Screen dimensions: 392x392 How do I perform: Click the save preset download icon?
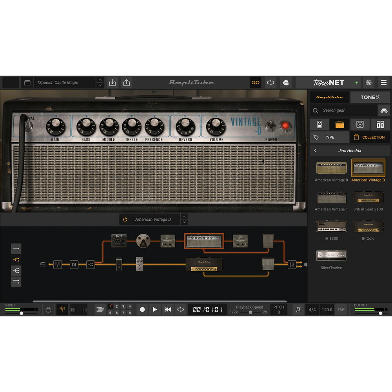click(113, 83)
